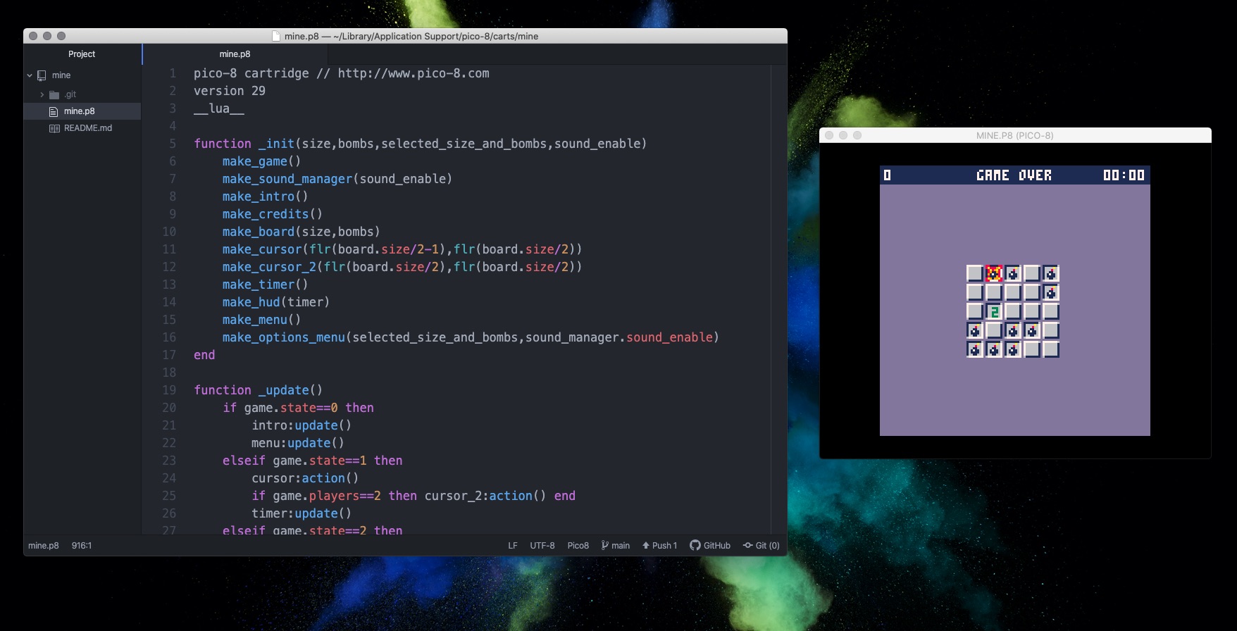Click the GitHub octocat icon in status bar

tap(695, 545)
